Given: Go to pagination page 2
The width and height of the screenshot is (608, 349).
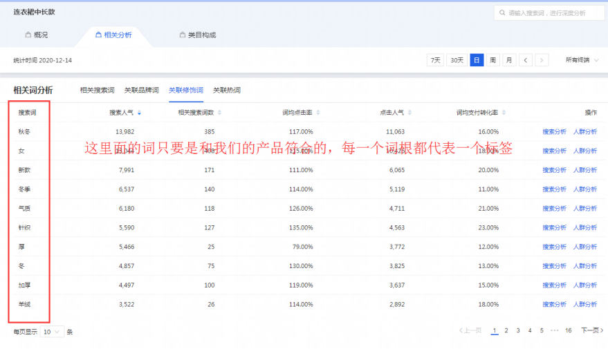Looking at the screenshot, I should tap(506, 330).
